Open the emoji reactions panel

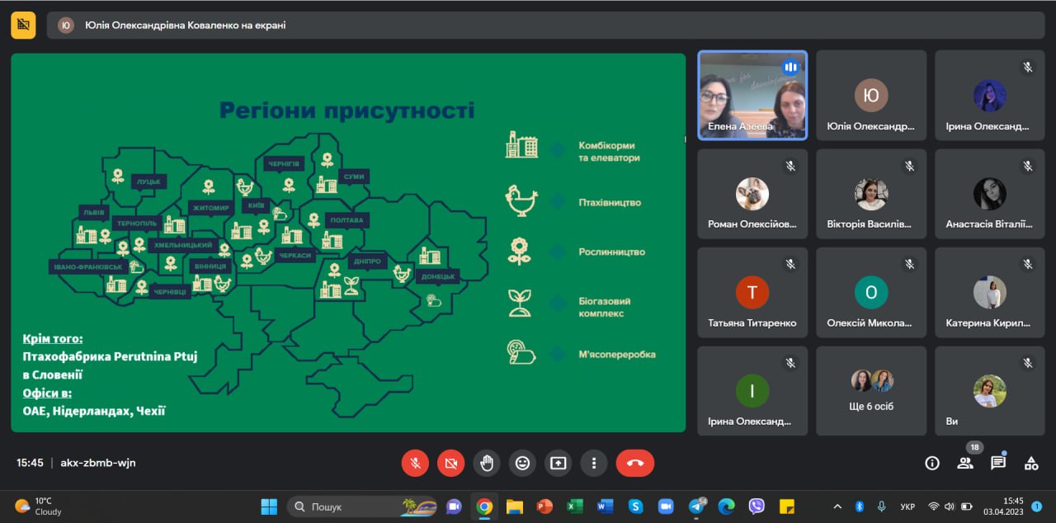tap(522, 463)
